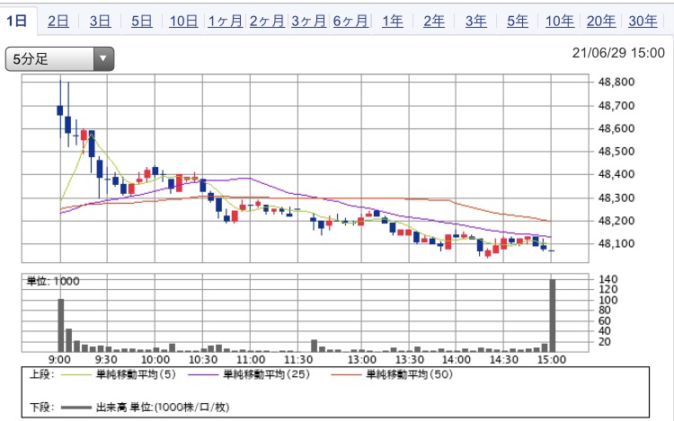Switch chart to 10日 range
674x421 pixels.
tap(183, 21)
